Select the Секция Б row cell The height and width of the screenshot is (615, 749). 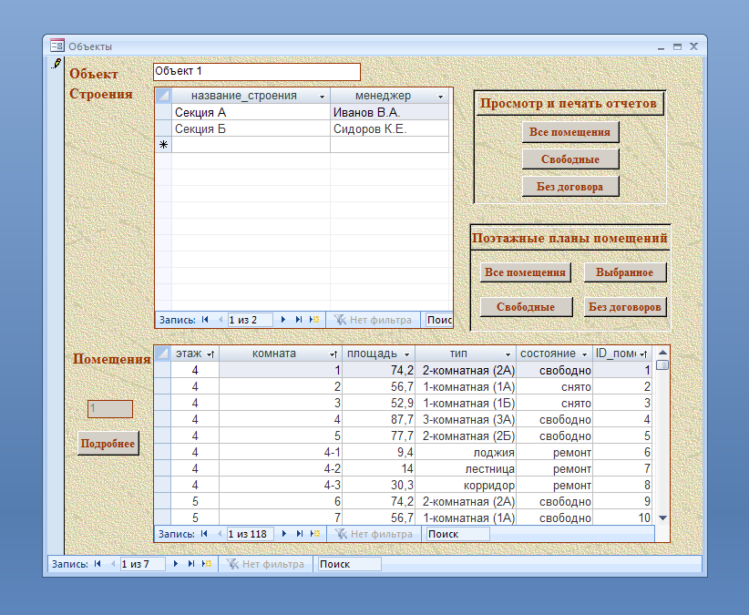pyautogui.click(x=251, y=129)
